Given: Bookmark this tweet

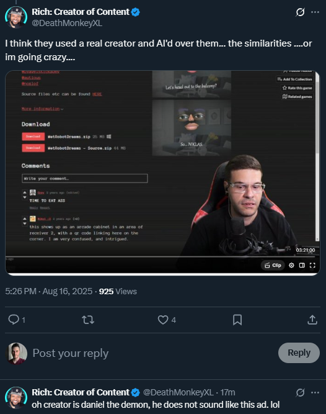Looking at the screenshot, I should tap(237, 320).
